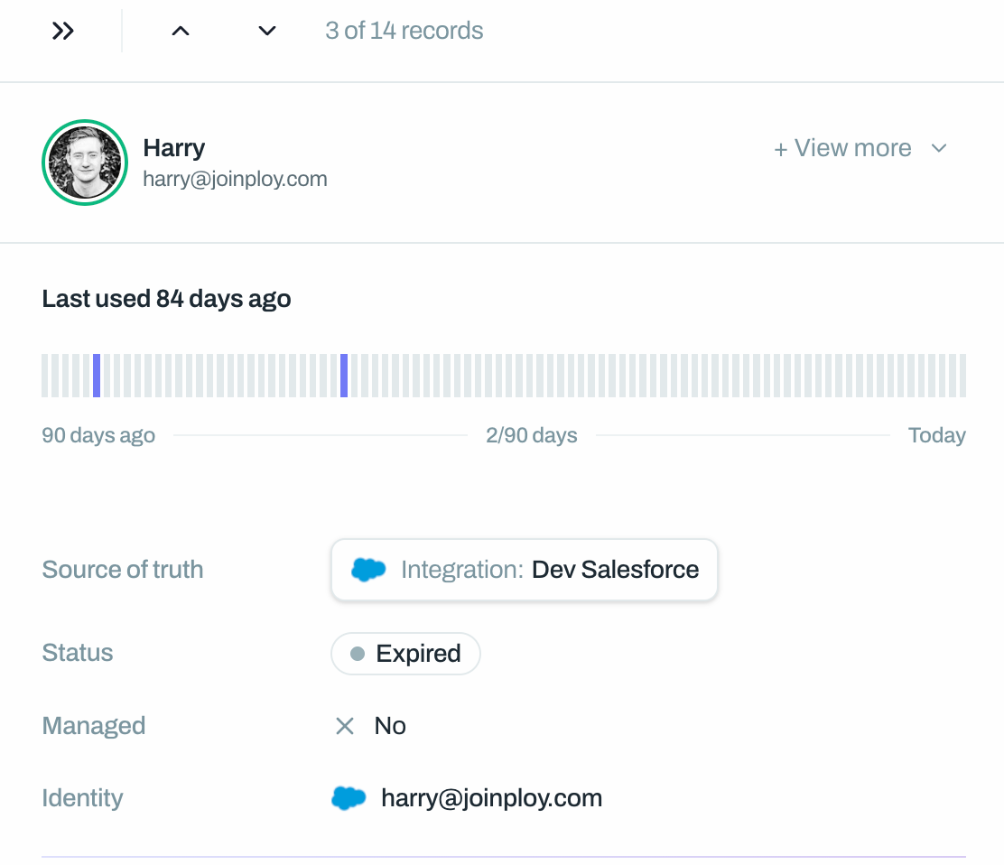
Task: Collapse the panel with double-chevron icon
Action: tap(62, 32)
